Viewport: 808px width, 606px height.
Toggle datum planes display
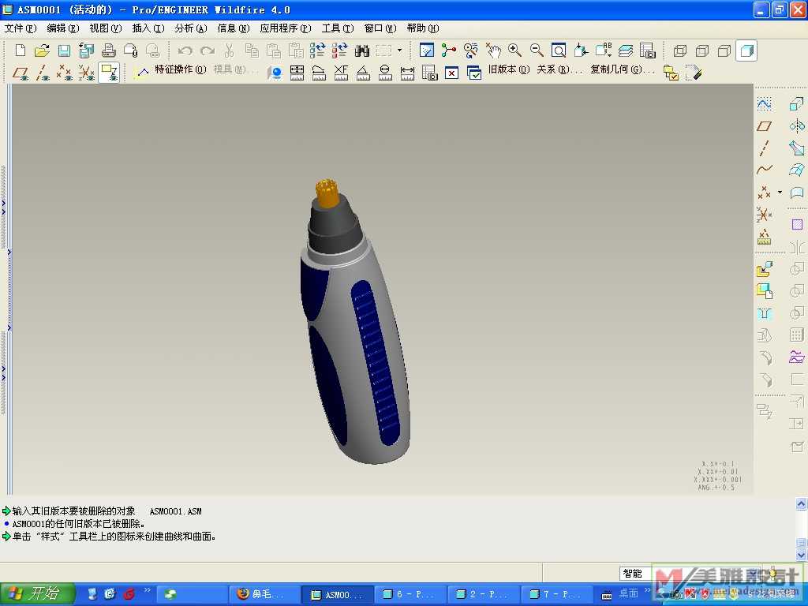click(21, 73)
